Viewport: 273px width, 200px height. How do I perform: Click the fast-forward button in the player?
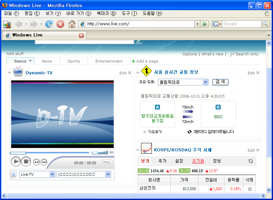(x=44, y=162)
